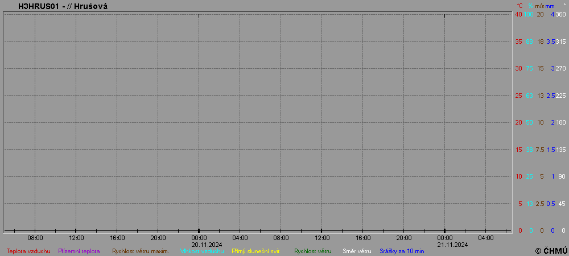Click the red °C unit header
Image resolution: width=569 pixels, height=256 pixels.
pyautogui.click(x=519, y=6)
